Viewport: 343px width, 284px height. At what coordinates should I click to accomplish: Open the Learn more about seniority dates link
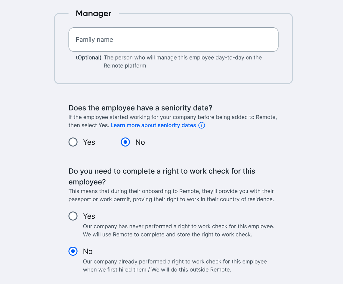[x=153, y=125]
